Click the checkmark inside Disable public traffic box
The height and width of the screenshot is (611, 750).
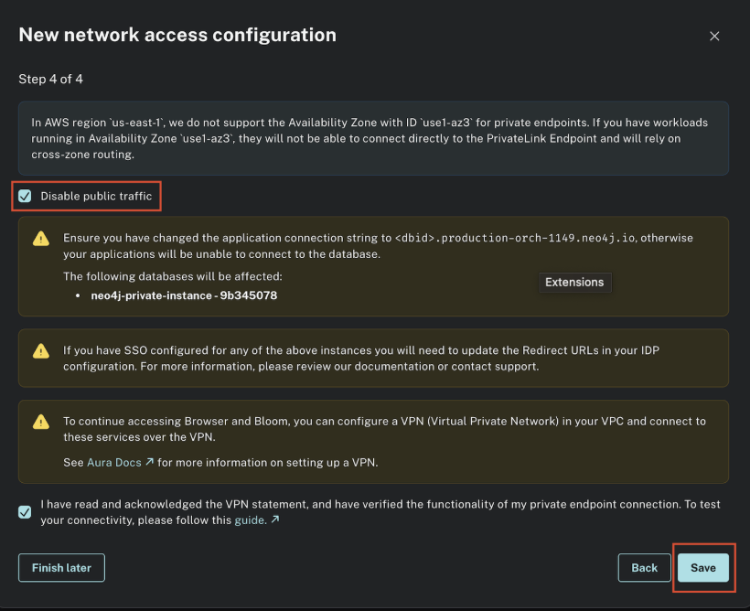coord(24,195)
